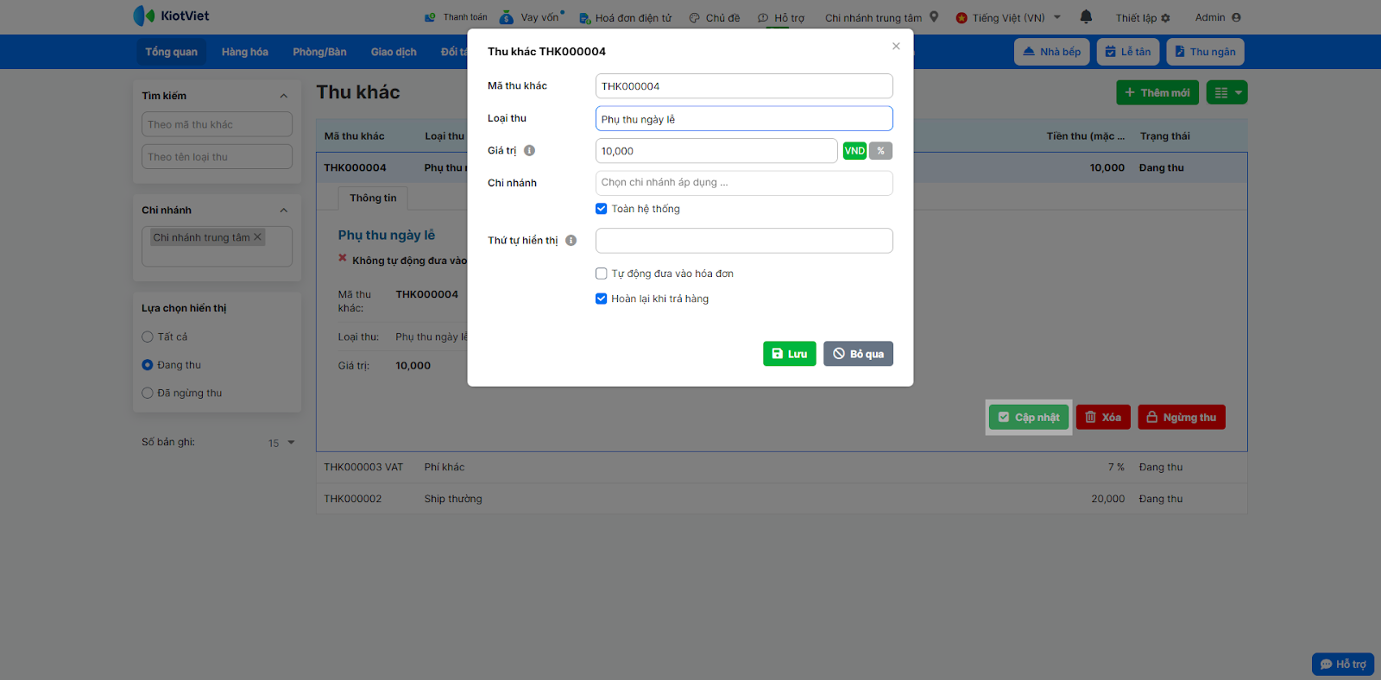The image size is (1381, 680).
Task: Collapse the Tìm kiếm panel
Action: tap(284, 96)
